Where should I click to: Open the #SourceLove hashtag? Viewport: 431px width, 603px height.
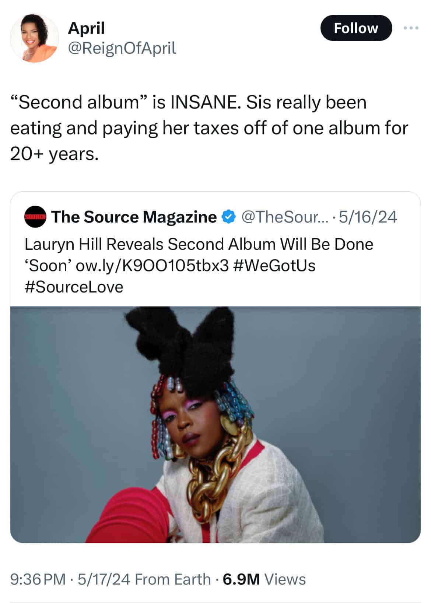click(x=74, y=287)
